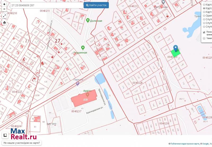Enable the thematic map checkbox
Screen dimensions: 212x147
coord(204,38)
